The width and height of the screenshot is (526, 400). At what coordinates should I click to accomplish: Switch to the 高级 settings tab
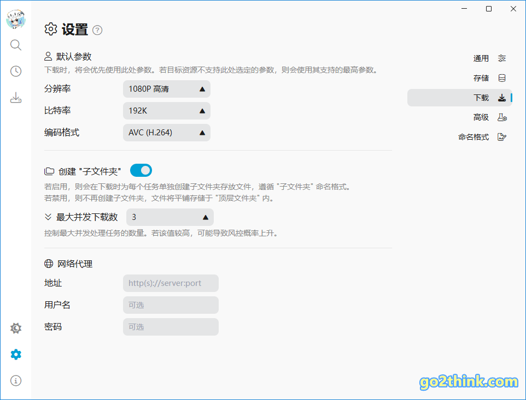[x=460, y=117]
